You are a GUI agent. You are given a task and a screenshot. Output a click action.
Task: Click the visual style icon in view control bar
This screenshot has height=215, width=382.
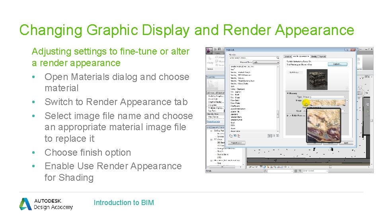click(x=265, y=167)
